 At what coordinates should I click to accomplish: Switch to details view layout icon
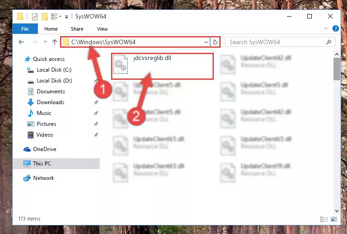pyautogui.click(x=324, y=219)
